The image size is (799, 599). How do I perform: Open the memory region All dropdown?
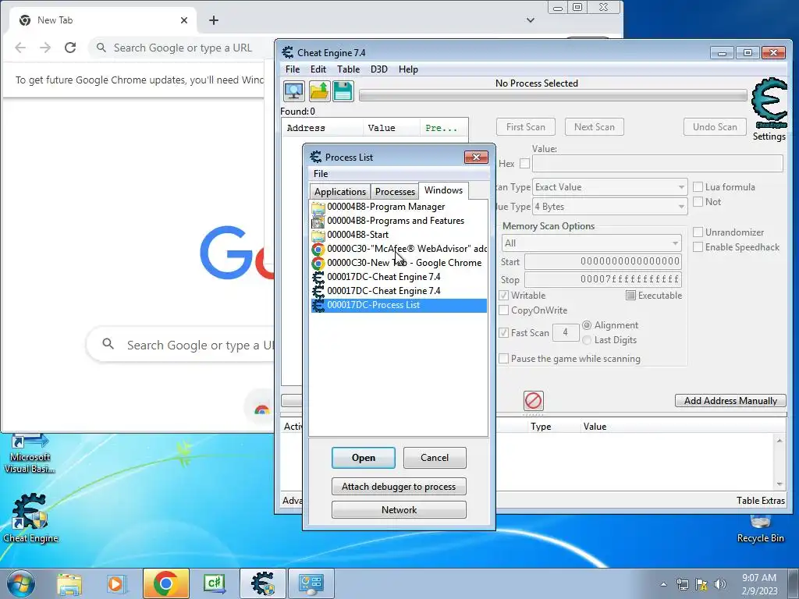591,243
